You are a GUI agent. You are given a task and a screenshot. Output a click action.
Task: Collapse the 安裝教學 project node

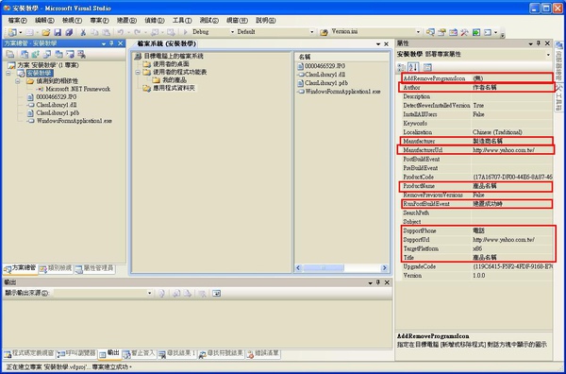coord(8,74)
